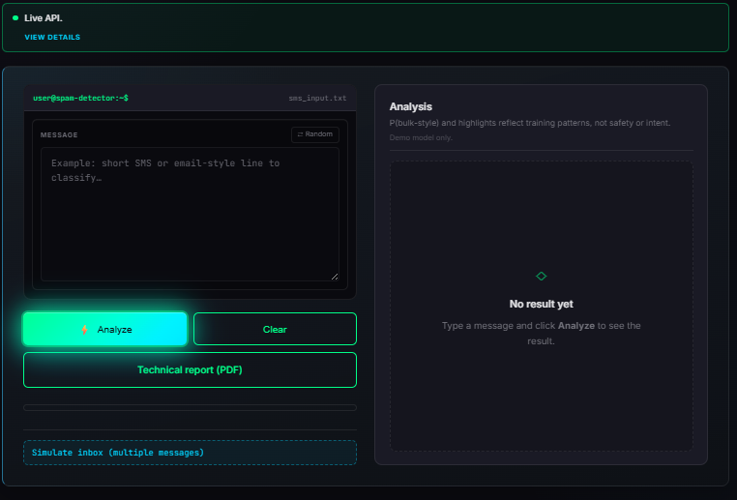
Task: Click the diamond icon above No result yet
Action: 541,276
